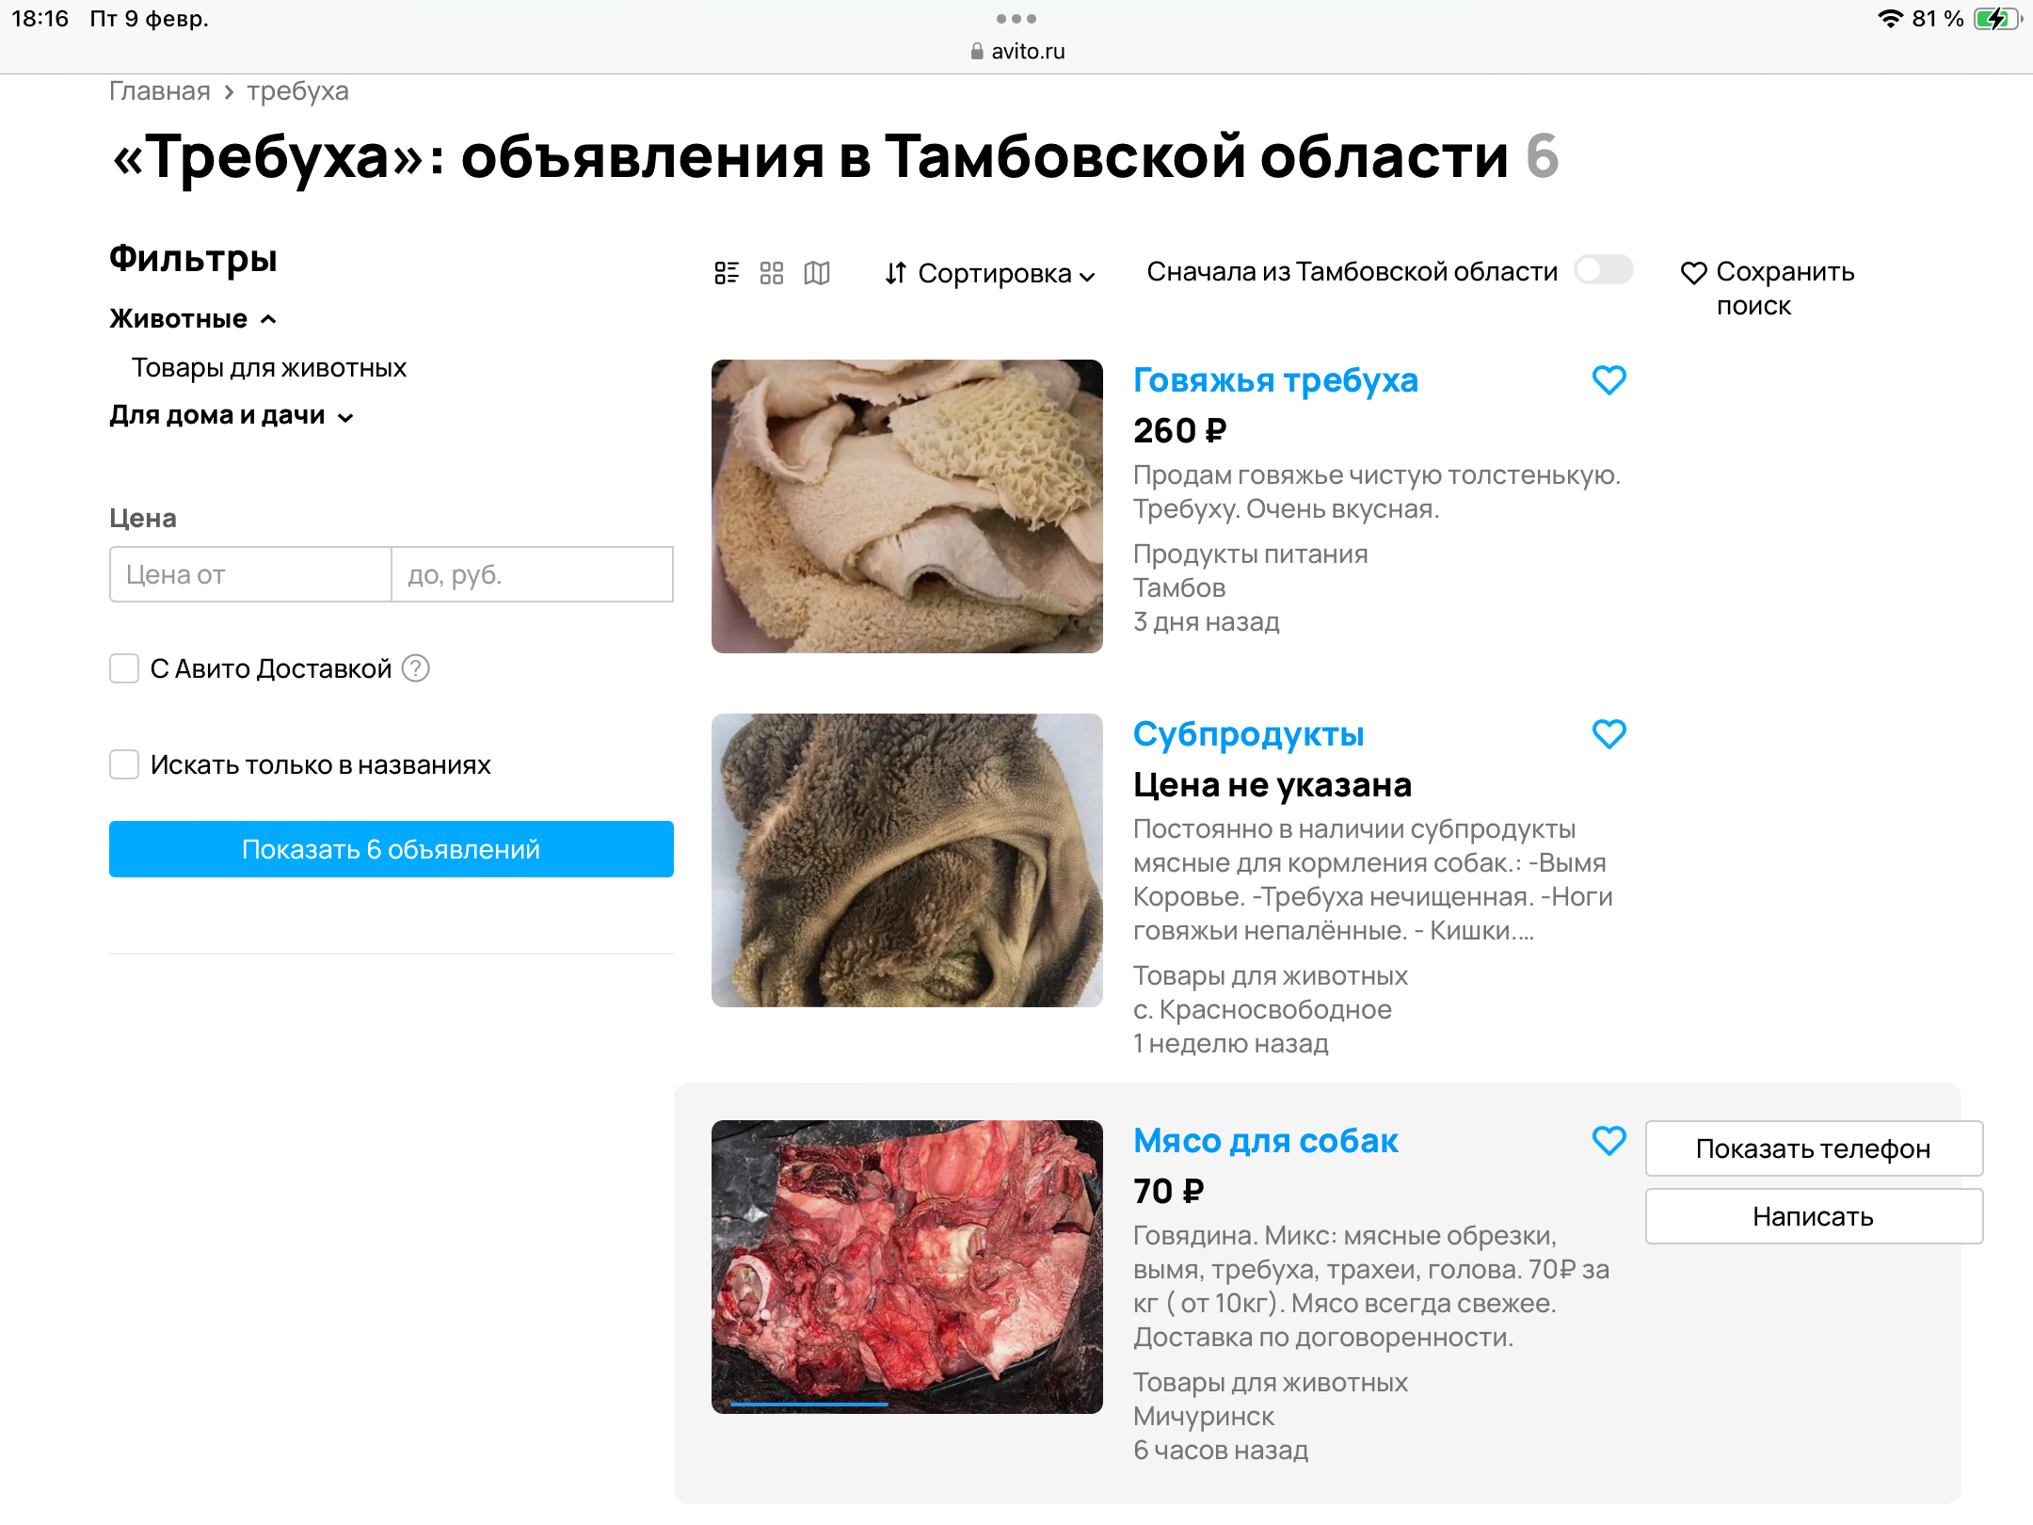
Task: Tap the three dots at top
Action: 1016,19
